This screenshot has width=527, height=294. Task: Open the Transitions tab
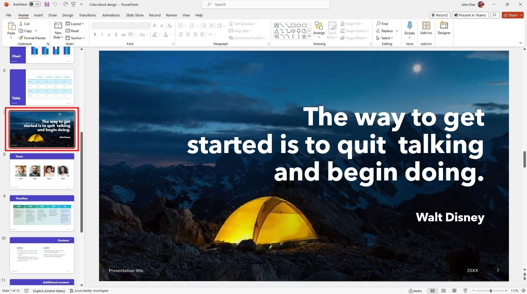pyautogui.click(x=87, y=15)
